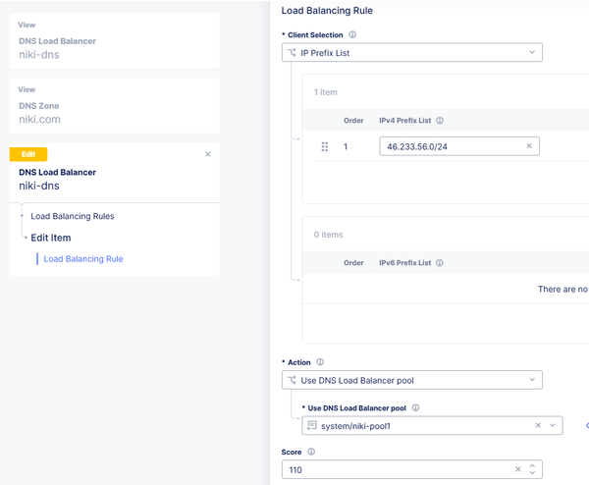
Task: Open Load Balancing Rules in the sidebar
Action: (x=72, y=216)
